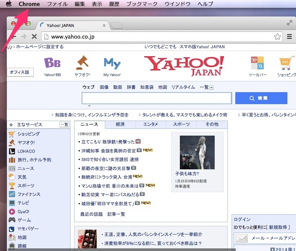Switch to the エンタメ news tab

pos(151,124)
